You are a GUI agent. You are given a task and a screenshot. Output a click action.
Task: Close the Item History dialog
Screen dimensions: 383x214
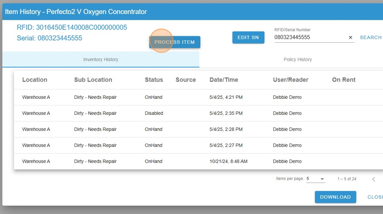[375, 197]
